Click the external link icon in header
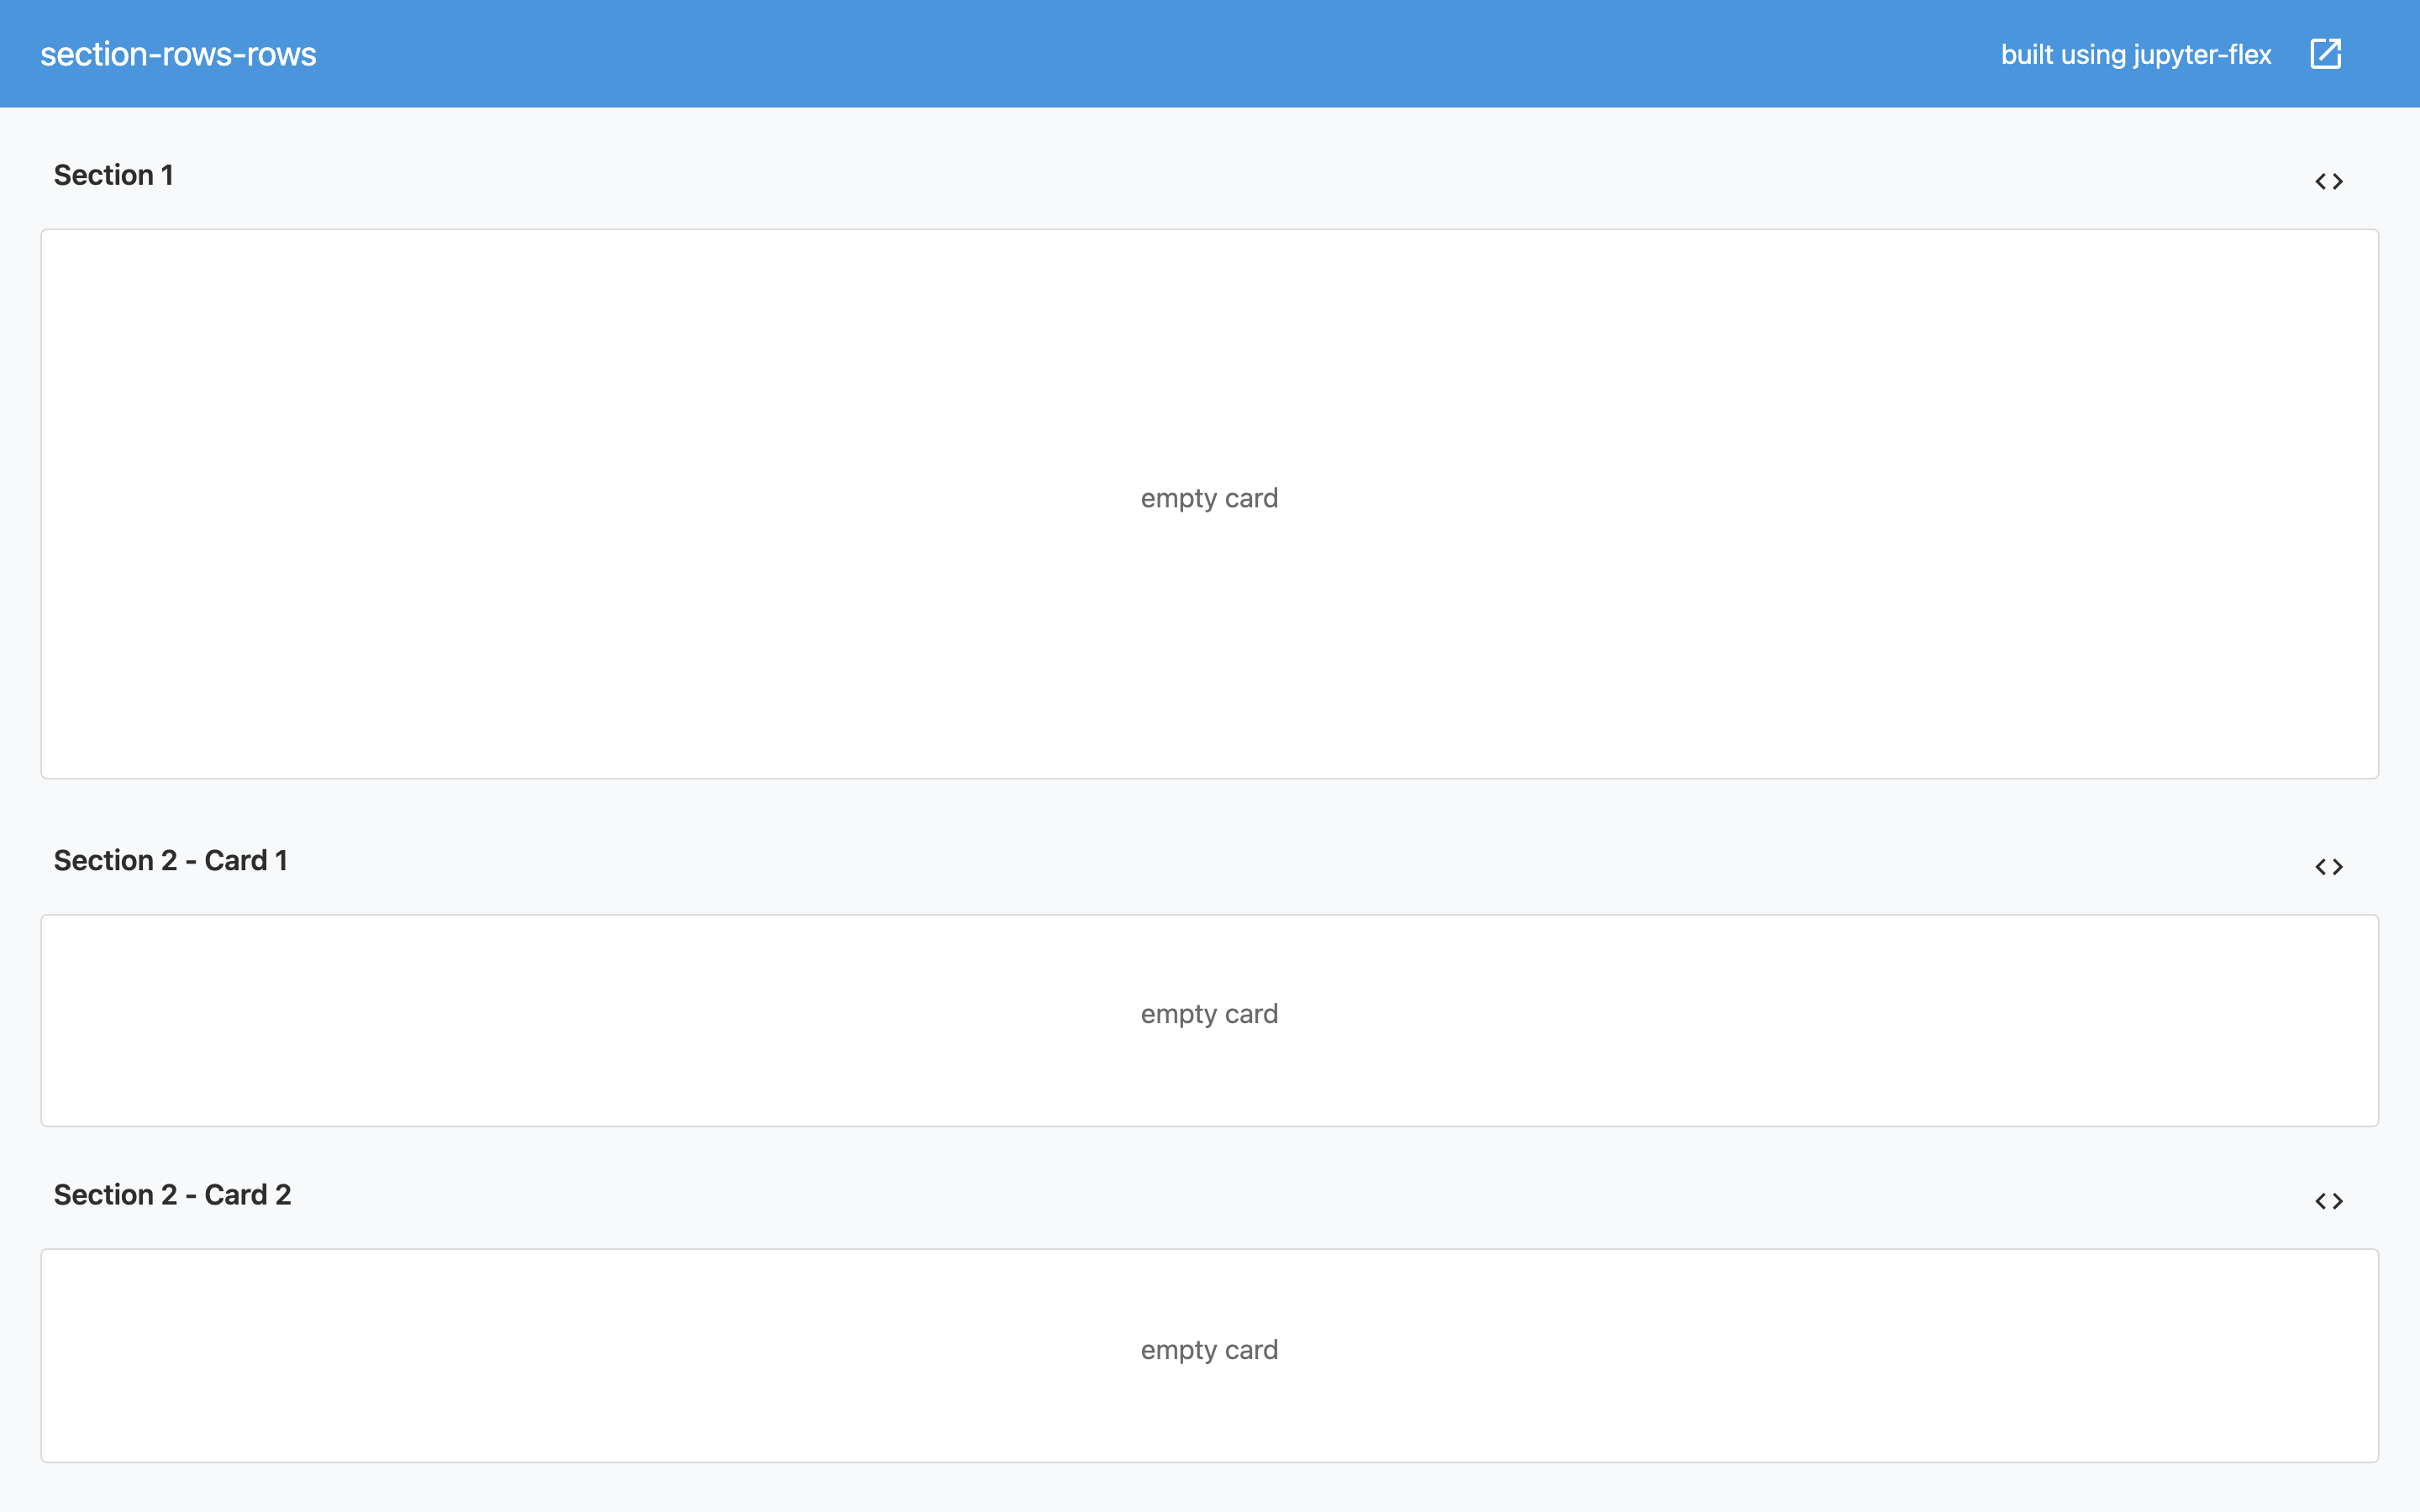The height and width of the screenshot is (1512, 2420). tap(2325, 54)
